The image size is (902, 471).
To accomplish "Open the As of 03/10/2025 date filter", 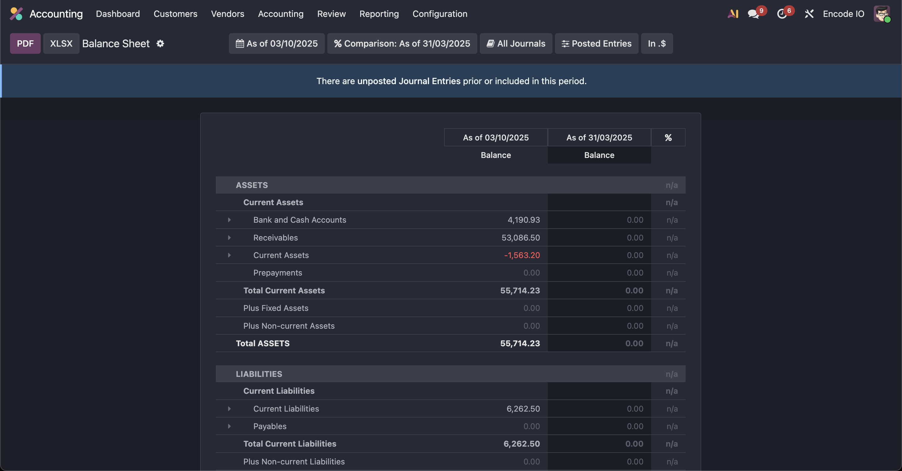I will pos(277,43).
